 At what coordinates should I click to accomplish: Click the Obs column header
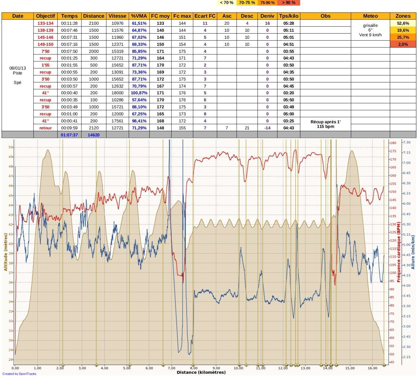pyautogui.click(x=325, y=16)
